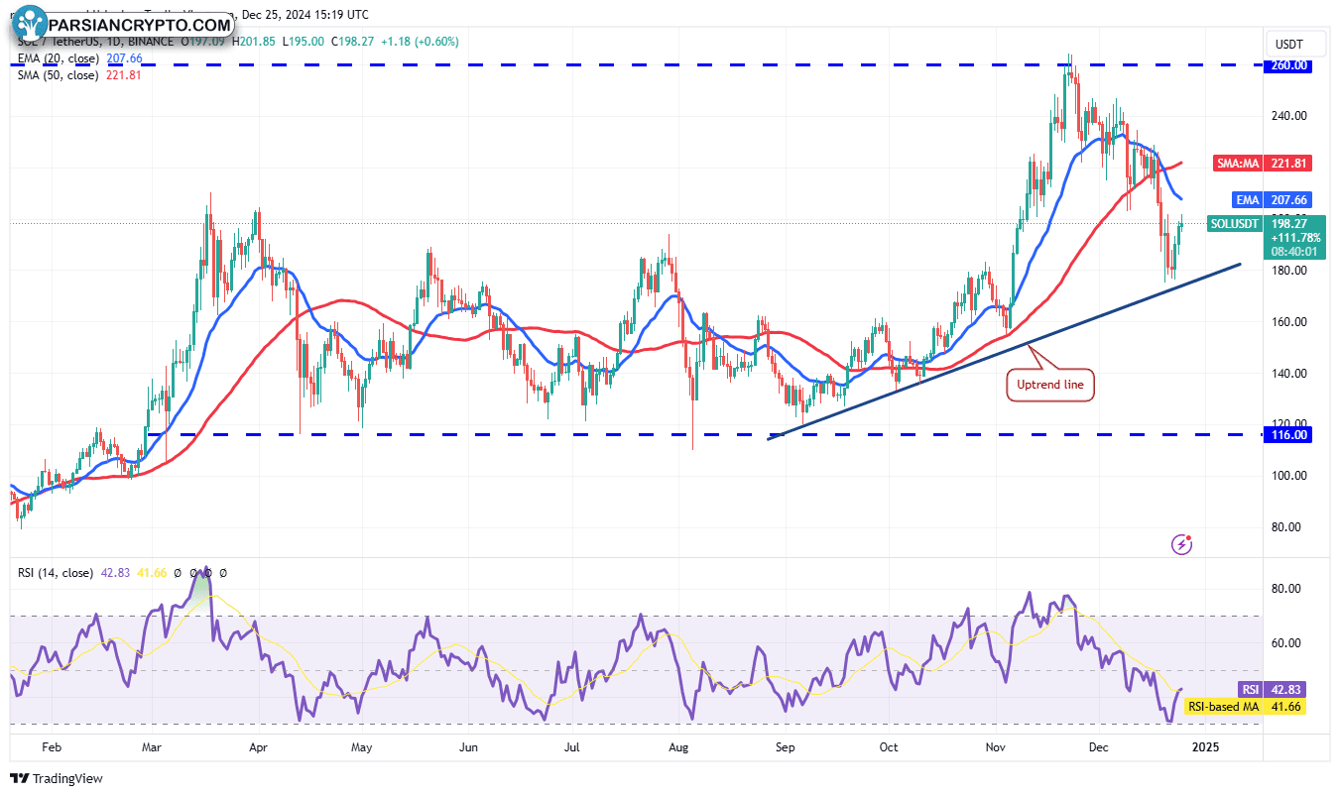Click the SMA:MA 221.81 price tag

tap(1262, 163)
